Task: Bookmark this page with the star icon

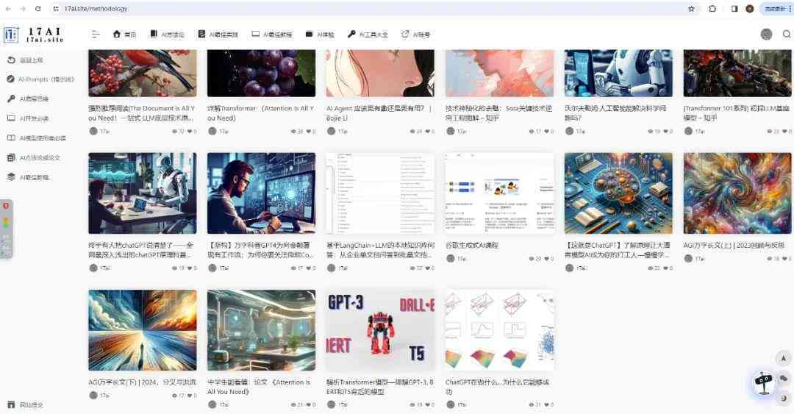Action: (x=691, y=9)
